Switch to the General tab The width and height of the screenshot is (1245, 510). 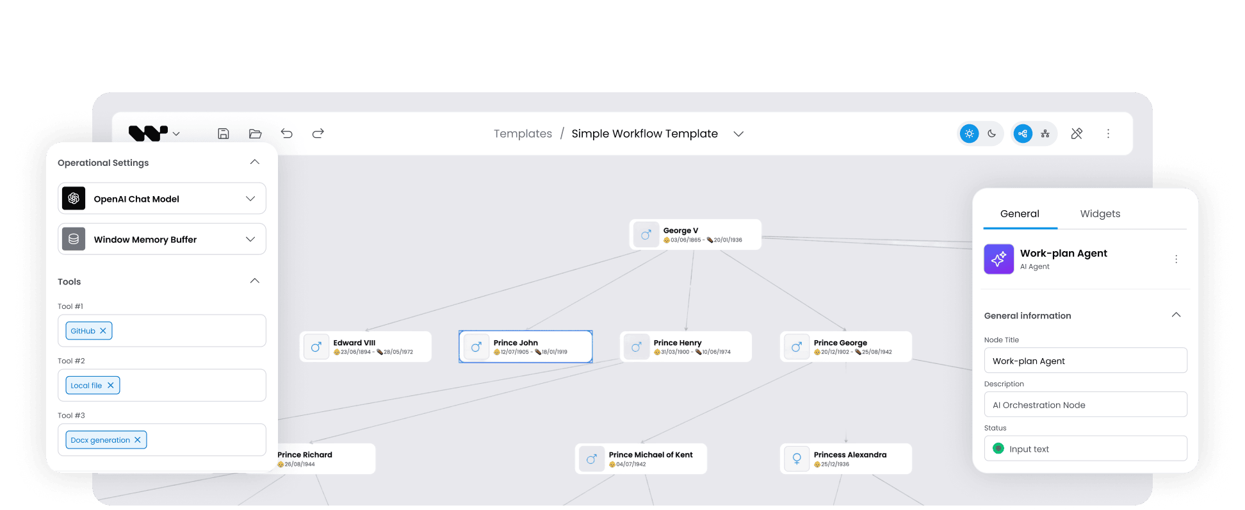(x=1020, y=214)
